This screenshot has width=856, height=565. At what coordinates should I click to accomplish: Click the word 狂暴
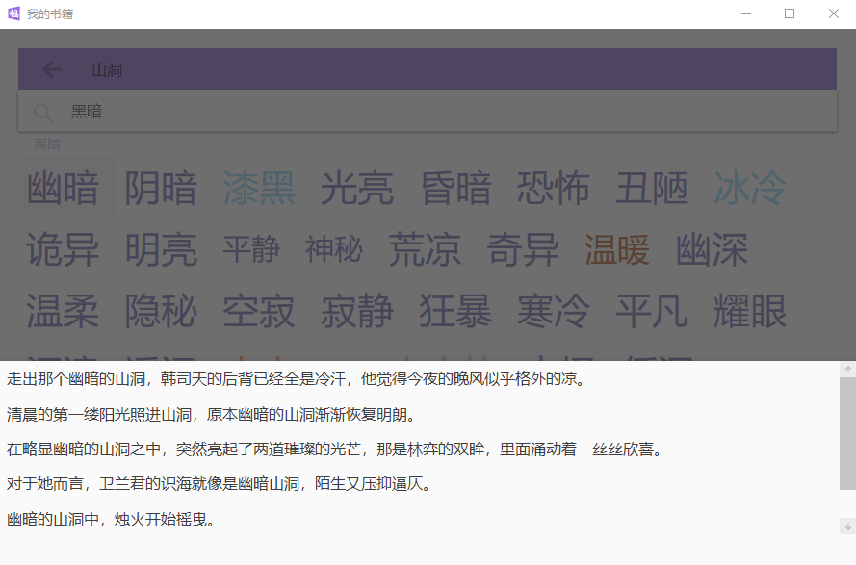(455, 311)
